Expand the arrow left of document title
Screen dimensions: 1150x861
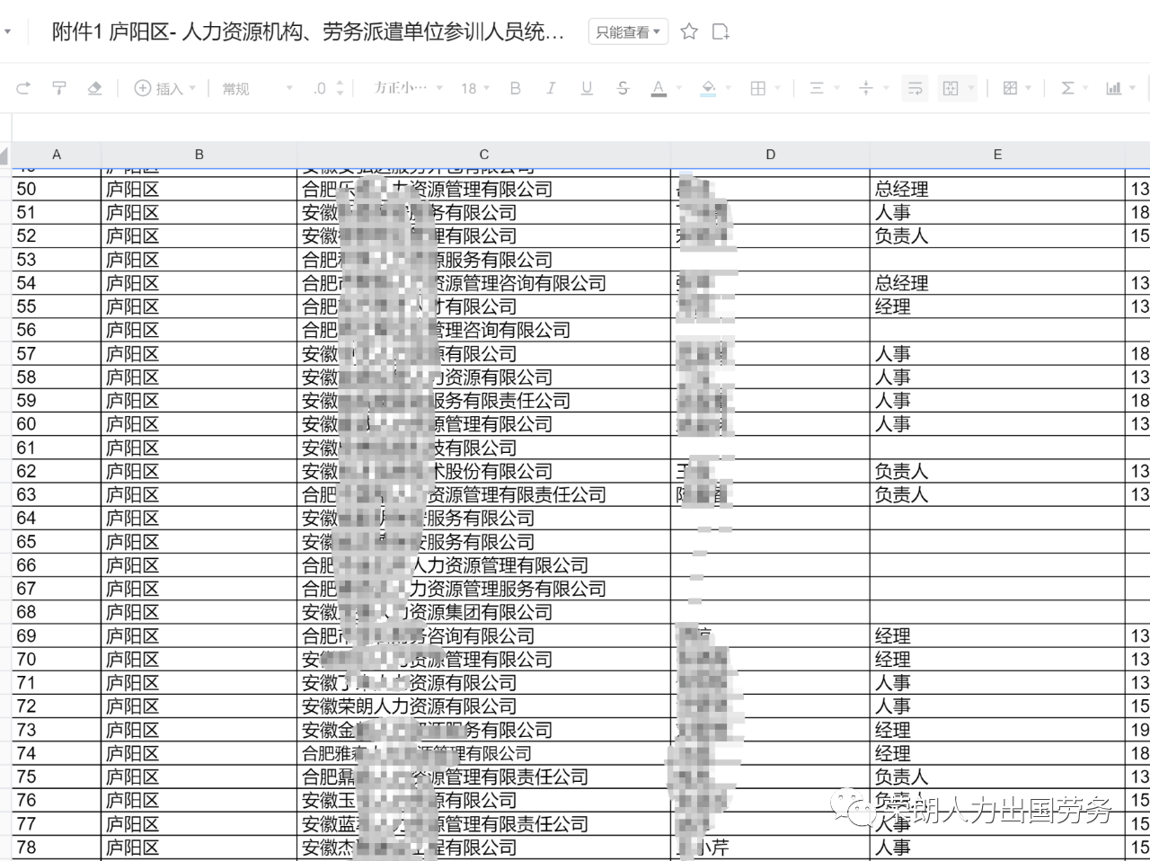(x=8, y=31)
